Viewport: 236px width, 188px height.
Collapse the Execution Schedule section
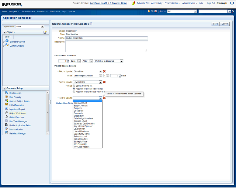[55, 55]
